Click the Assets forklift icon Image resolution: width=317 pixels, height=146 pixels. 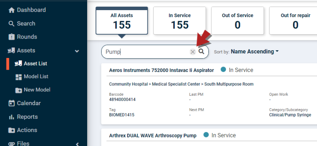[x=11, y=50]
